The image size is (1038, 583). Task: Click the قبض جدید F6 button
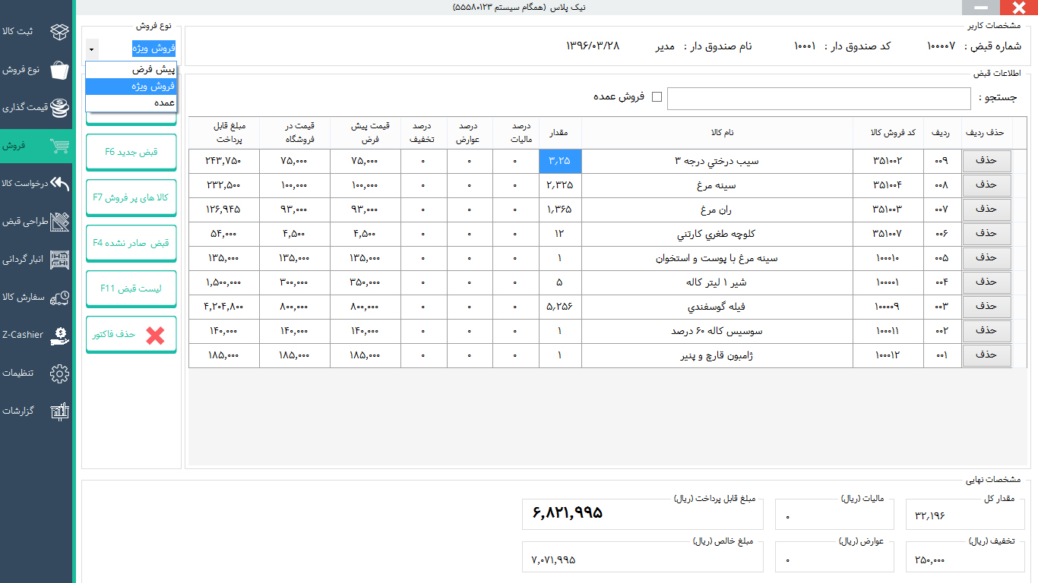click(131, 152)
